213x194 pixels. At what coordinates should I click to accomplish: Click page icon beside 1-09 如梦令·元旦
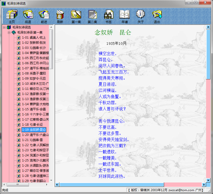[x=19, y=79]
